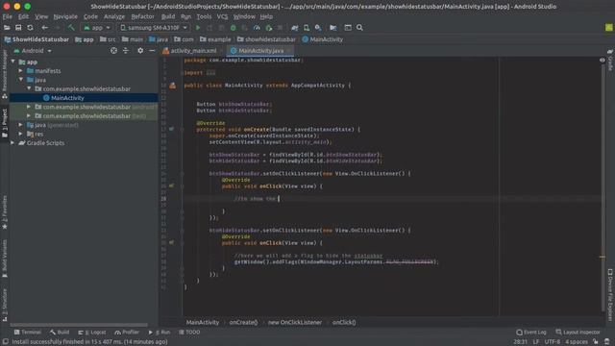Select MainActivity in project tree

[x=67, y=98]
